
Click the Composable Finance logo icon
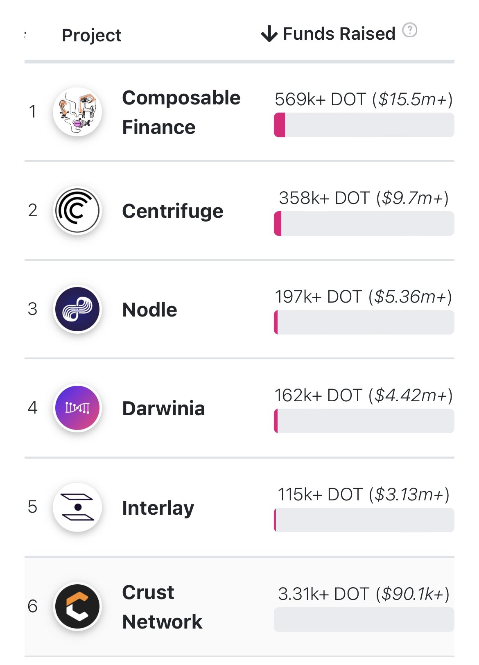pos(77,112)
